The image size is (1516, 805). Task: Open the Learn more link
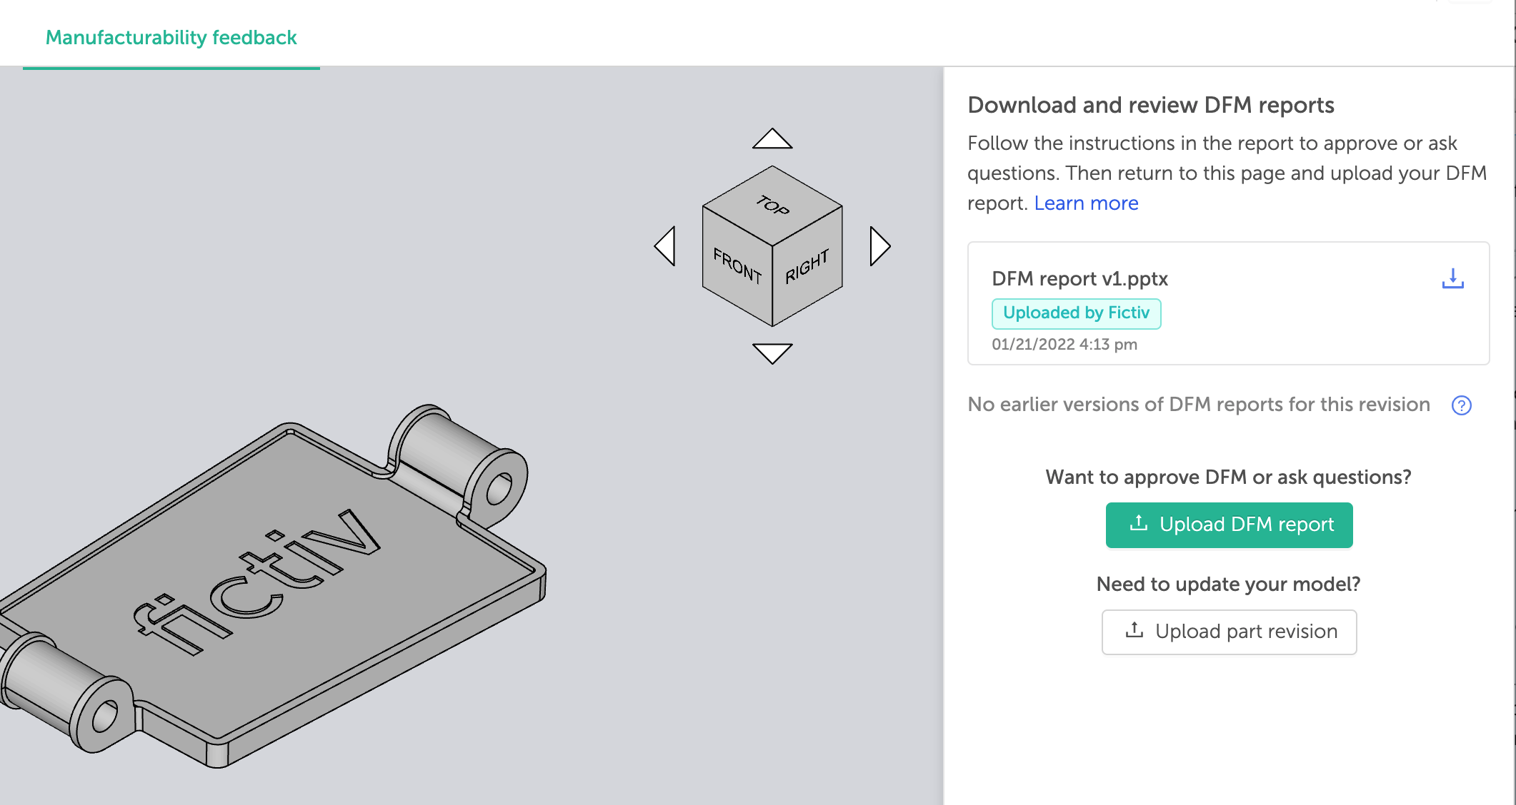point(1086,203)
